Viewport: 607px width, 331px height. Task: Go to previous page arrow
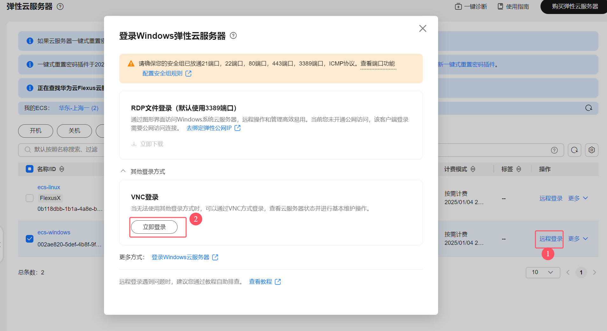point(568,272)
